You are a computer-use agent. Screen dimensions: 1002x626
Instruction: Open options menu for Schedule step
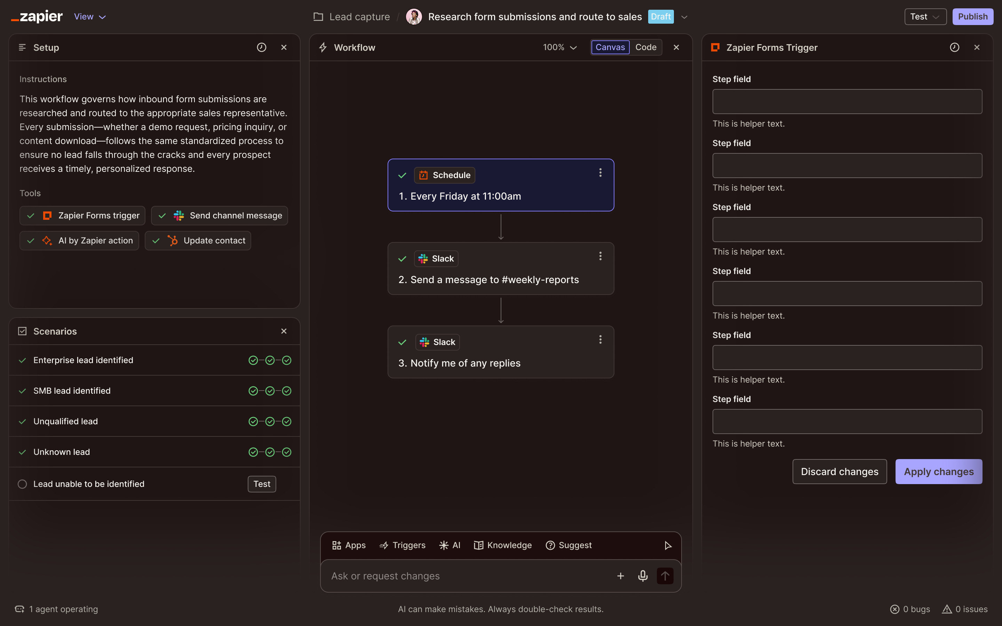pyautogui.click(x=600, y=172)
